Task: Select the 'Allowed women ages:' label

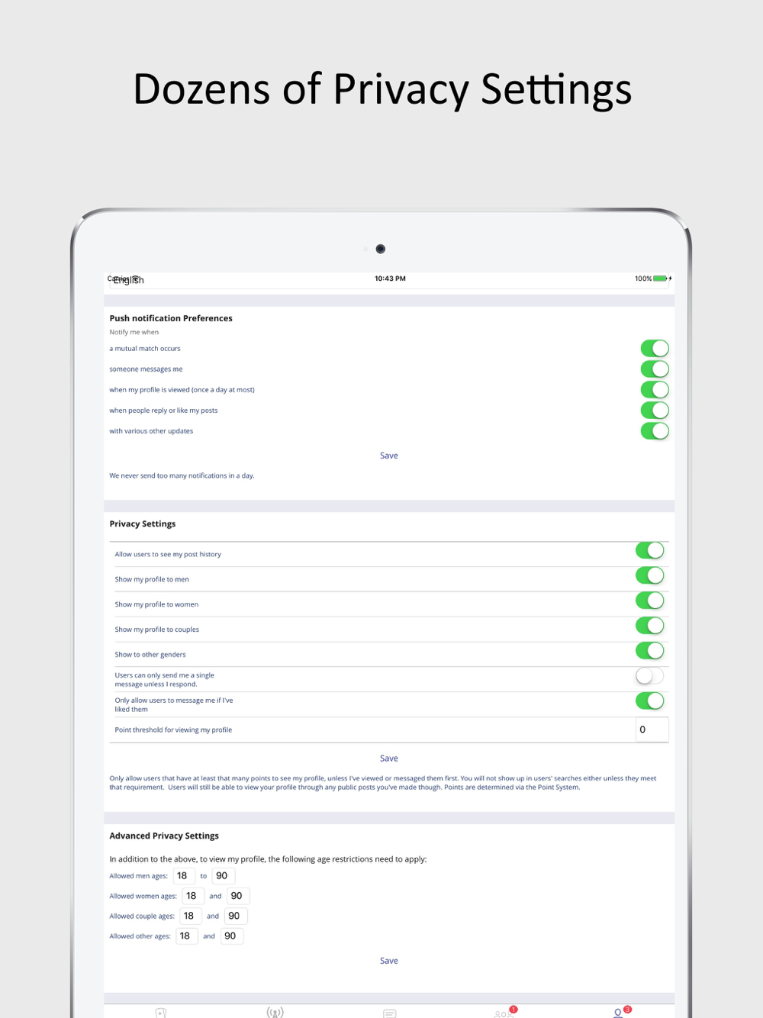Action: [143, 896]
